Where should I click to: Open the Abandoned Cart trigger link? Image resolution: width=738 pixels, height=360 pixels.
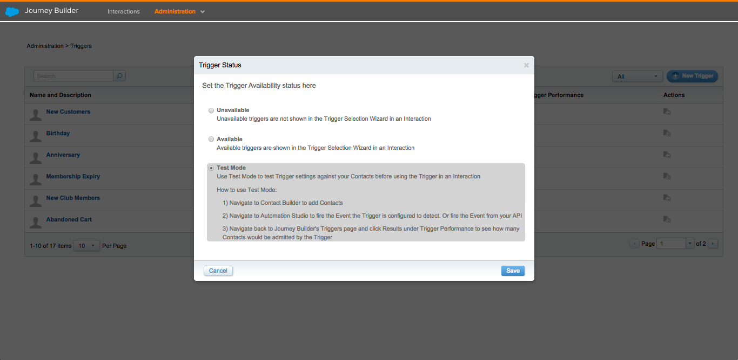[69, 219]
